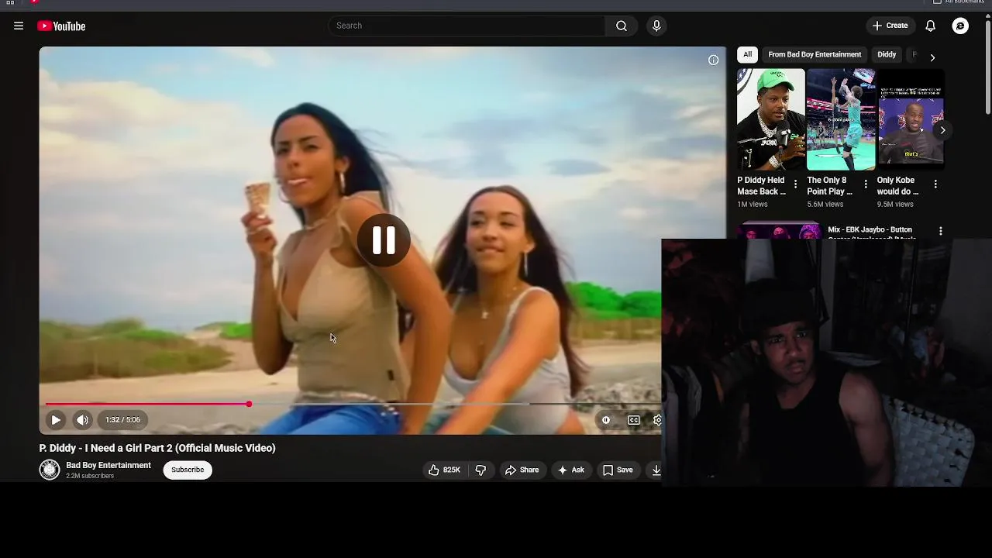Open the Bad Boy Entertainment channel avatar
The width and height of the screenshot is (992, 558).
click(50, 470)
